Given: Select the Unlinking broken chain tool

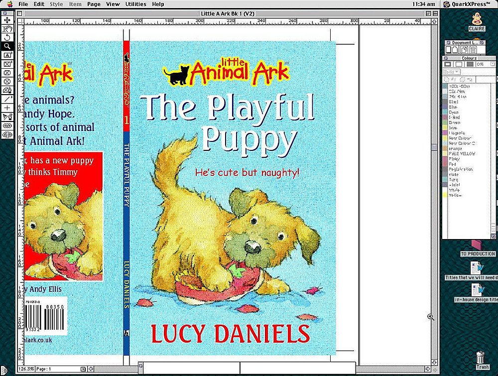Looking at the screenshot, I should click(7, 134).
